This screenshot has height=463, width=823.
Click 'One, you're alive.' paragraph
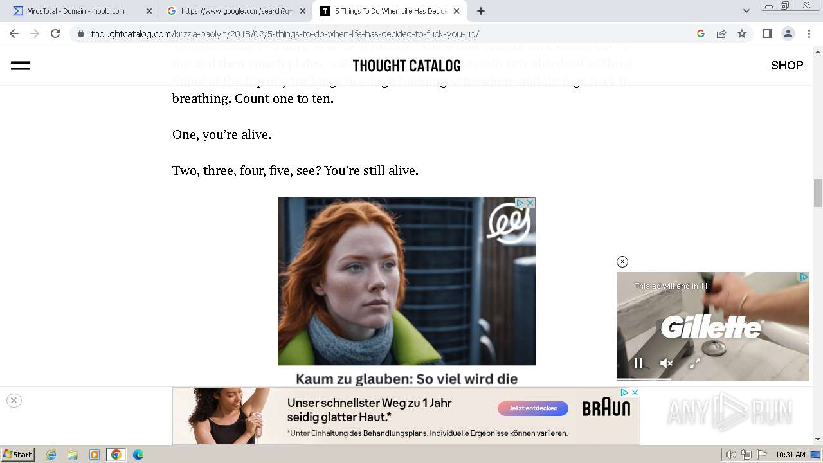click(x=222, y=134)
